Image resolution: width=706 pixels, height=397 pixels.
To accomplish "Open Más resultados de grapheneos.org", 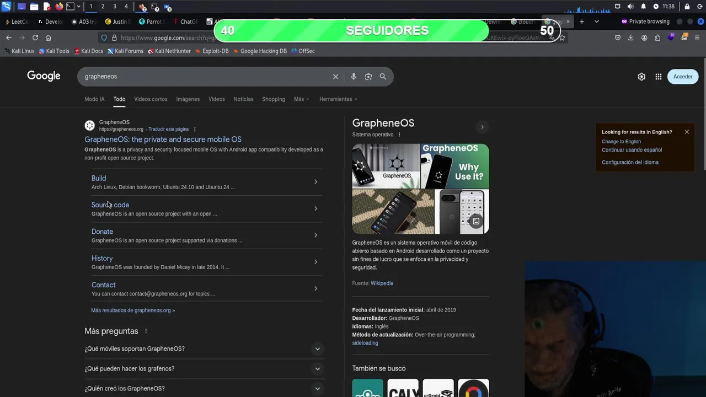I will tap(133, 310).
